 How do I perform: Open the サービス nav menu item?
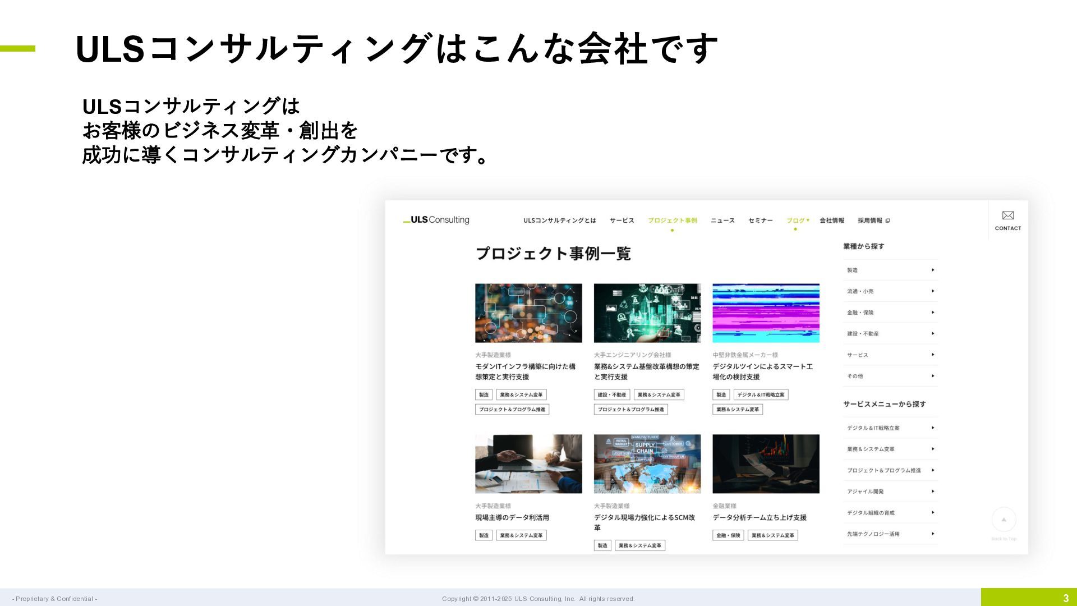point(622,221)
